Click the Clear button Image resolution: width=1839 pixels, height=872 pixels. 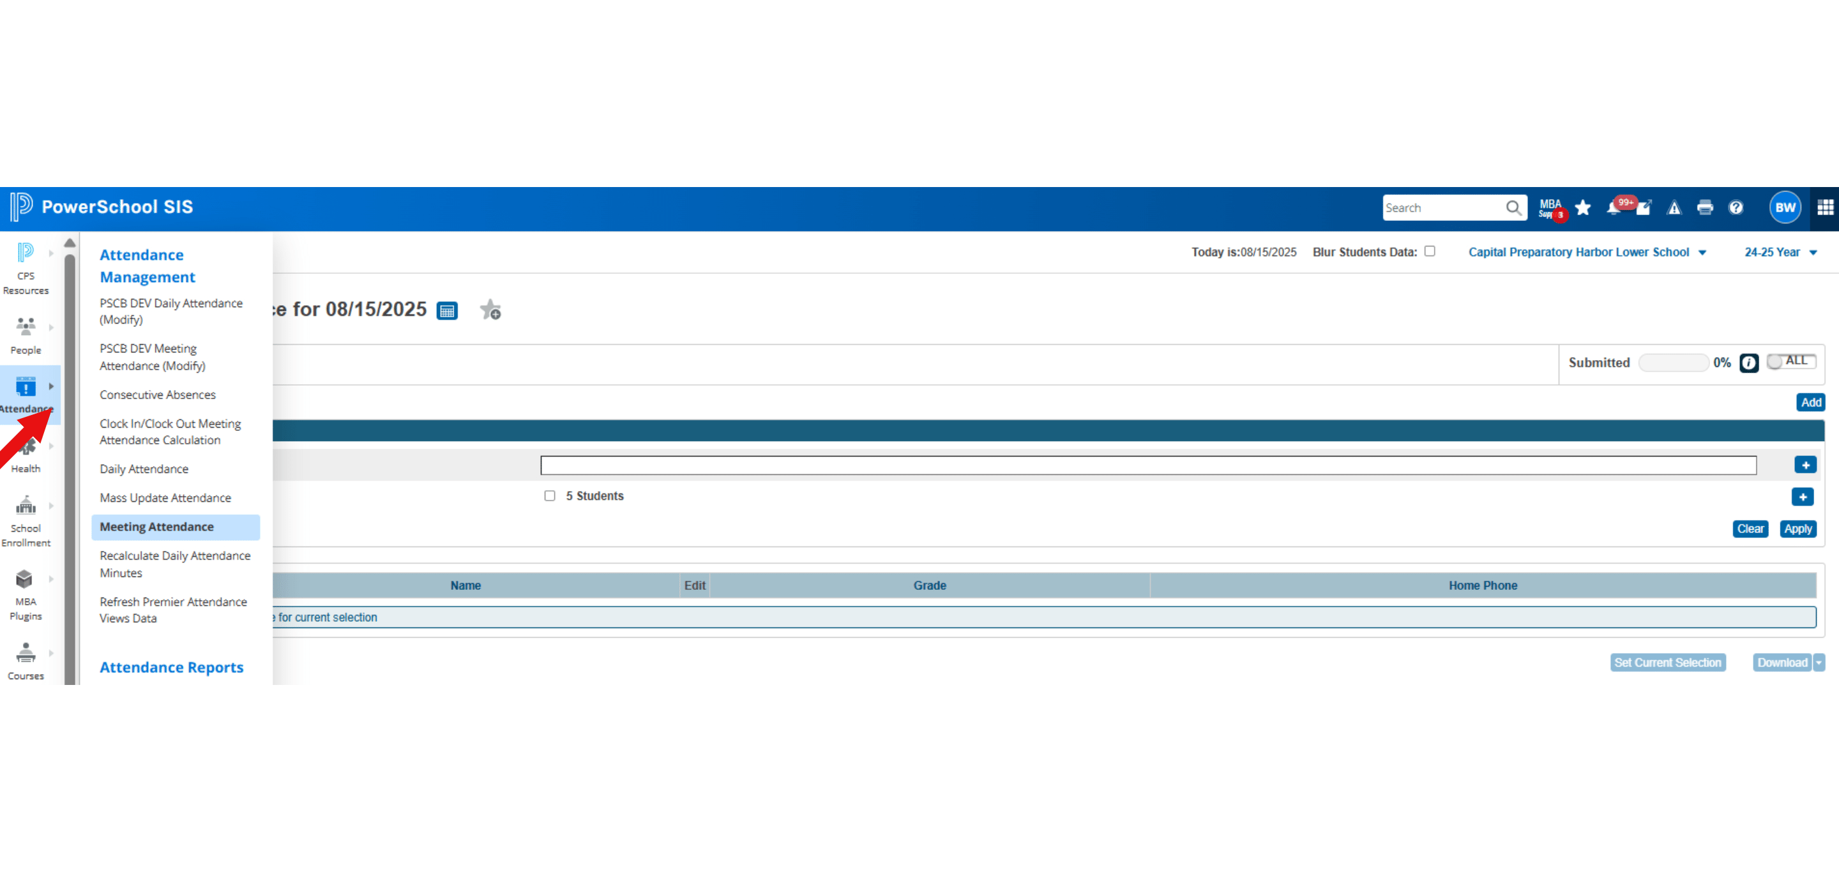pyautogui.click(x=1750, y=529)
